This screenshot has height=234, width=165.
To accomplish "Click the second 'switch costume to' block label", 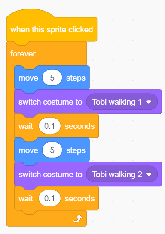I will pos(50,175).
